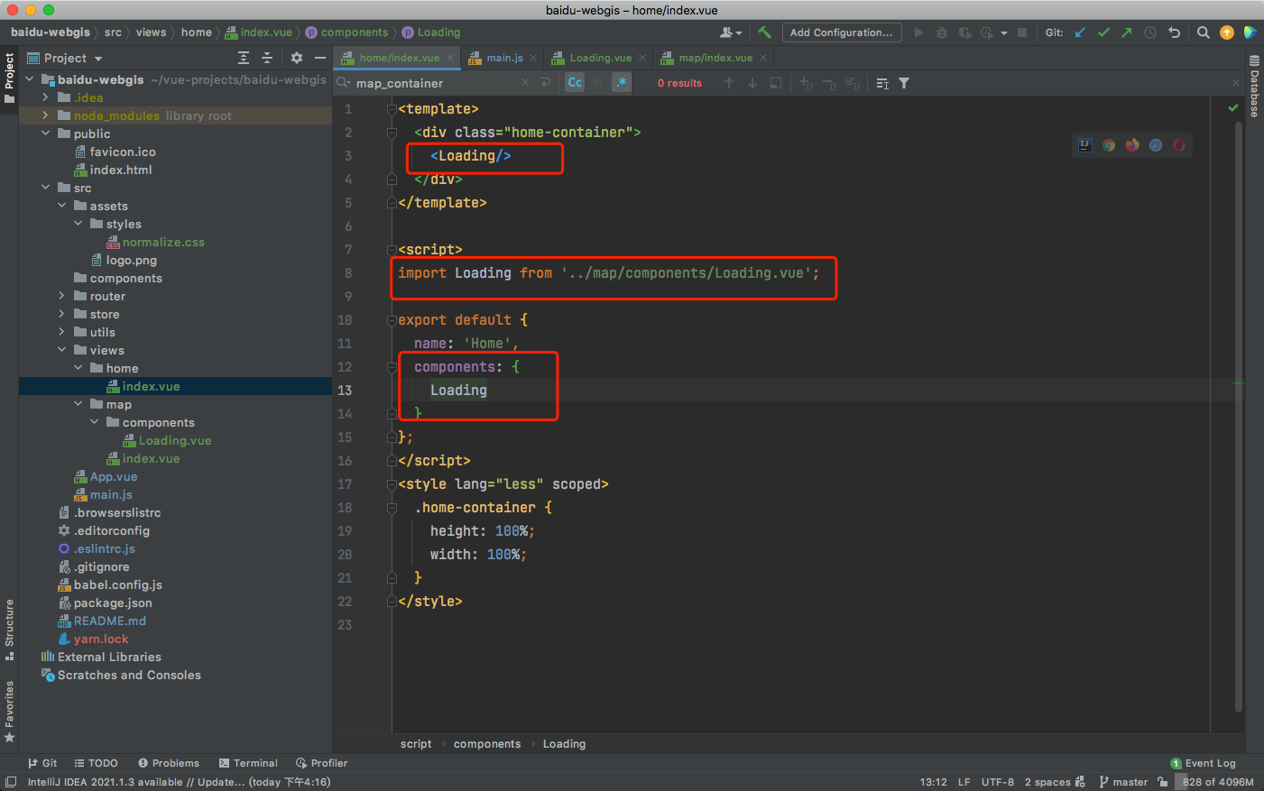Open Project panel settings gear

297,58
